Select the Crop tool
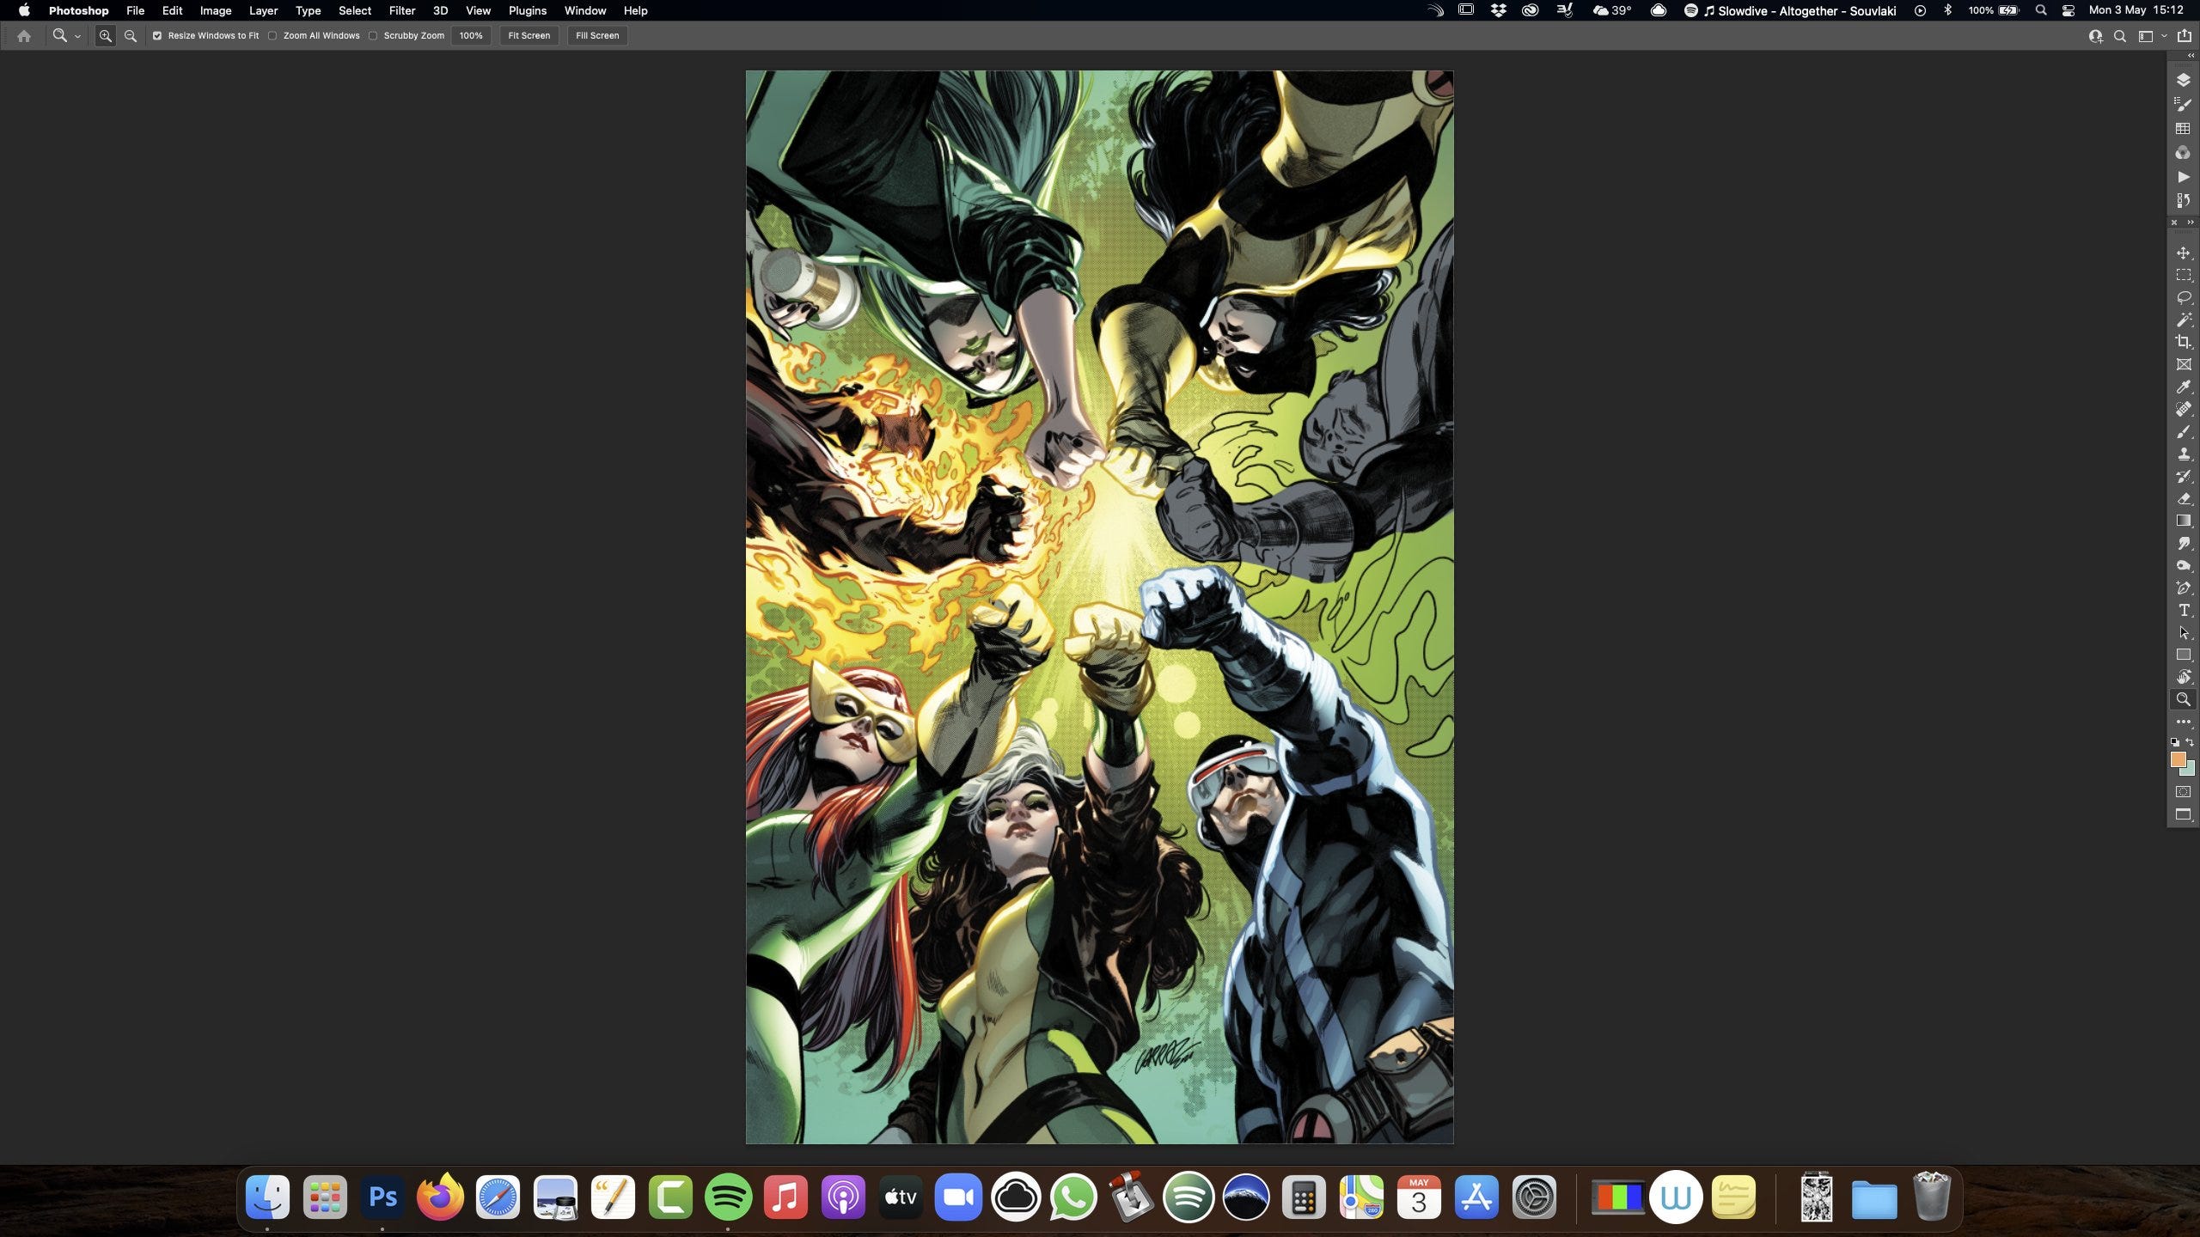 [2183, 342]
